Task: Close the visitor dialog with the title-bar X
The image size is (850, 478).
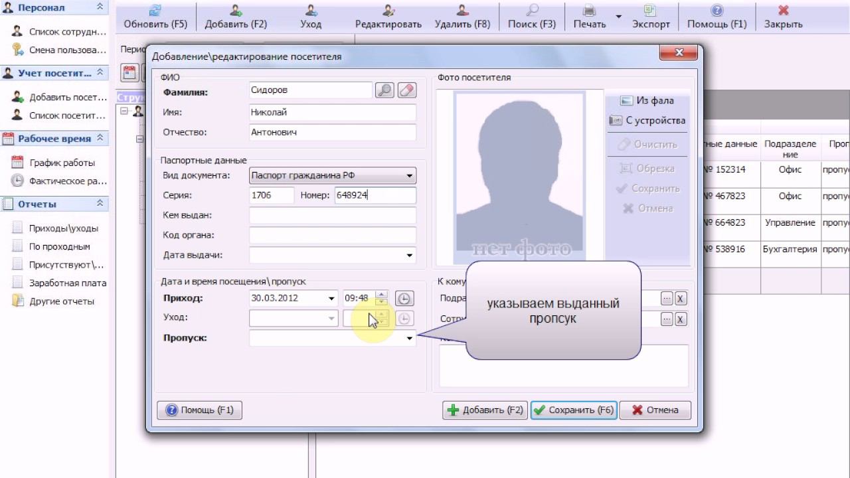Action: (679, 53)
